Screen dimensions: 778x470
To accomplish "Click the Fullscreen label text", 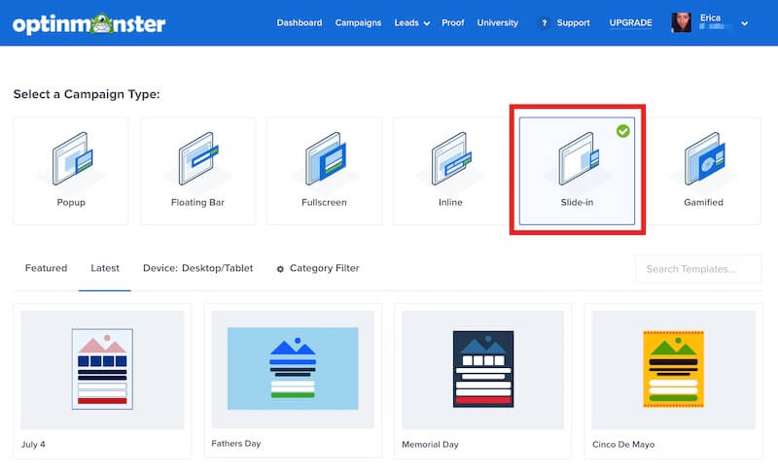I will (324, 202).
